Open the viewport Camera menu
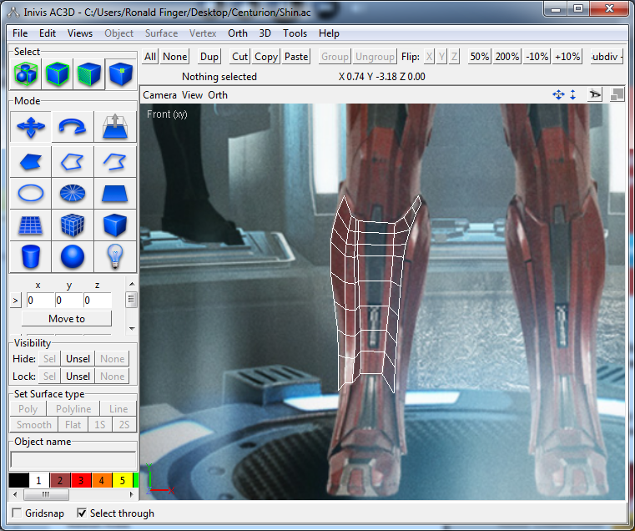Viewport: 635px width, 531px height. (159, 95)
